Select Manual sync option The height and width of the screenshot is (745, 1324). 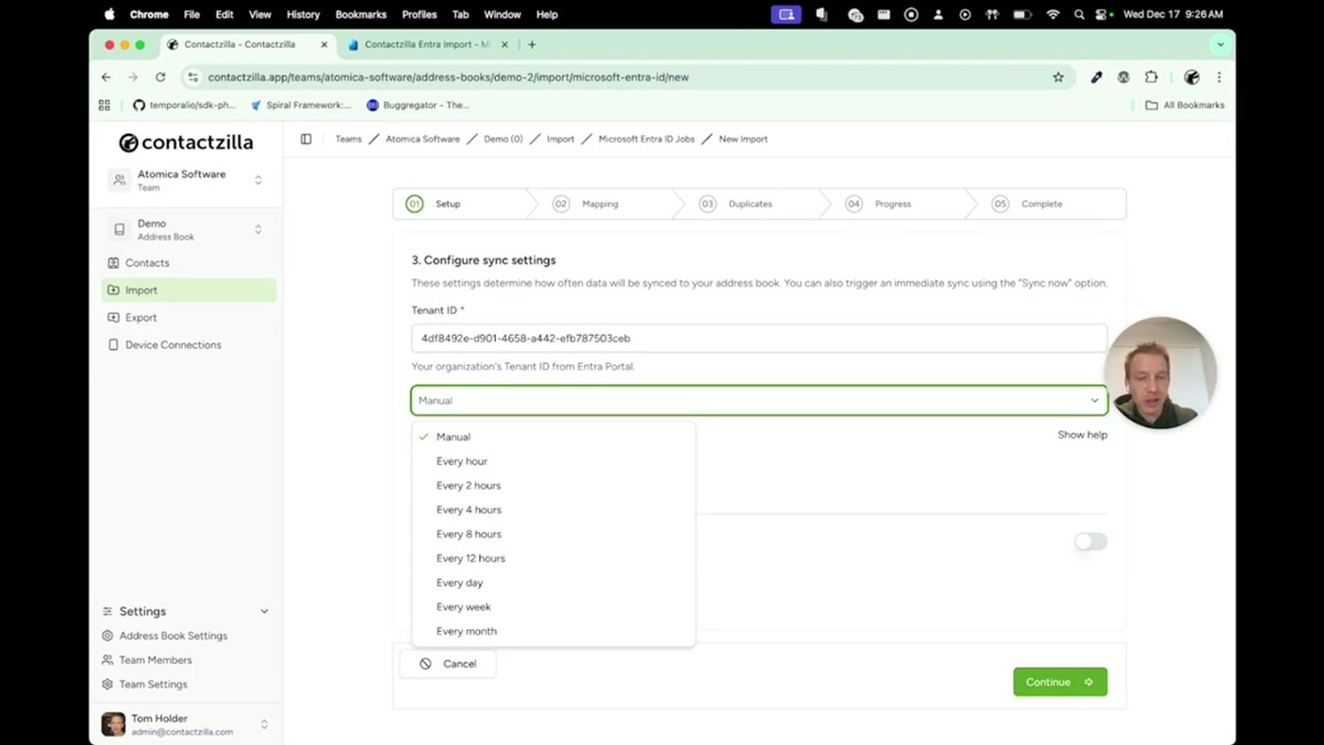click(x=554, y=437)
